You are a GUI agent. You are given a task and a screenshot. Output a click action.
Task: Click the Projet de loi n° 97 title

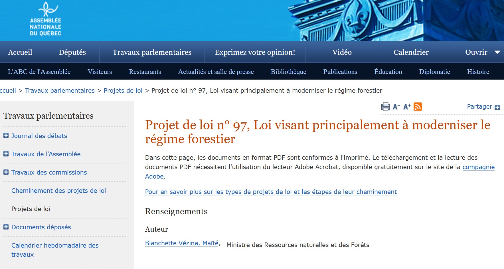(318, 132)
